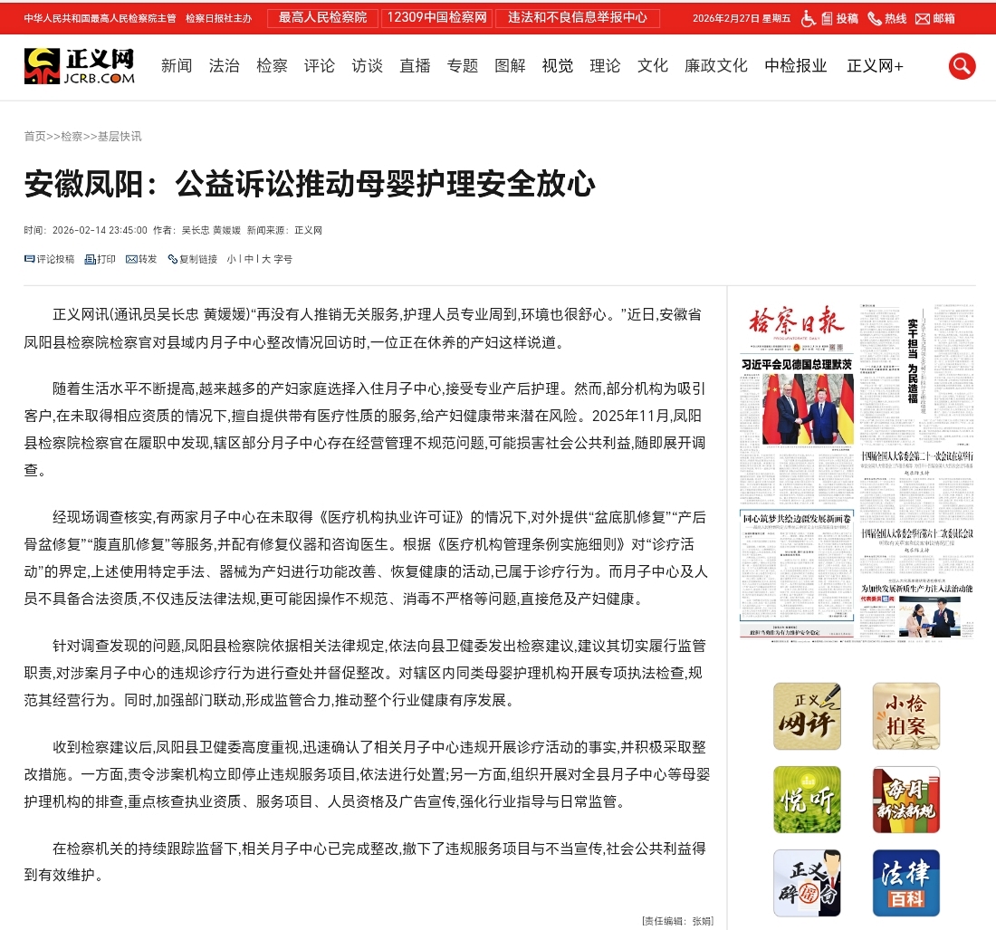
Task: Click the red search magnifier icon
Action: click(x=962, y=66)
